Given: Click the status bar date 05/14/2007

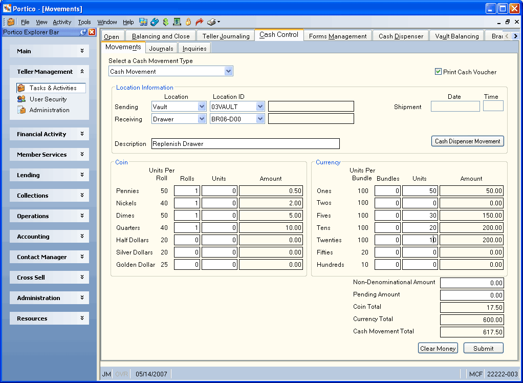Looking at the screenshot, I should click(151, 374).
